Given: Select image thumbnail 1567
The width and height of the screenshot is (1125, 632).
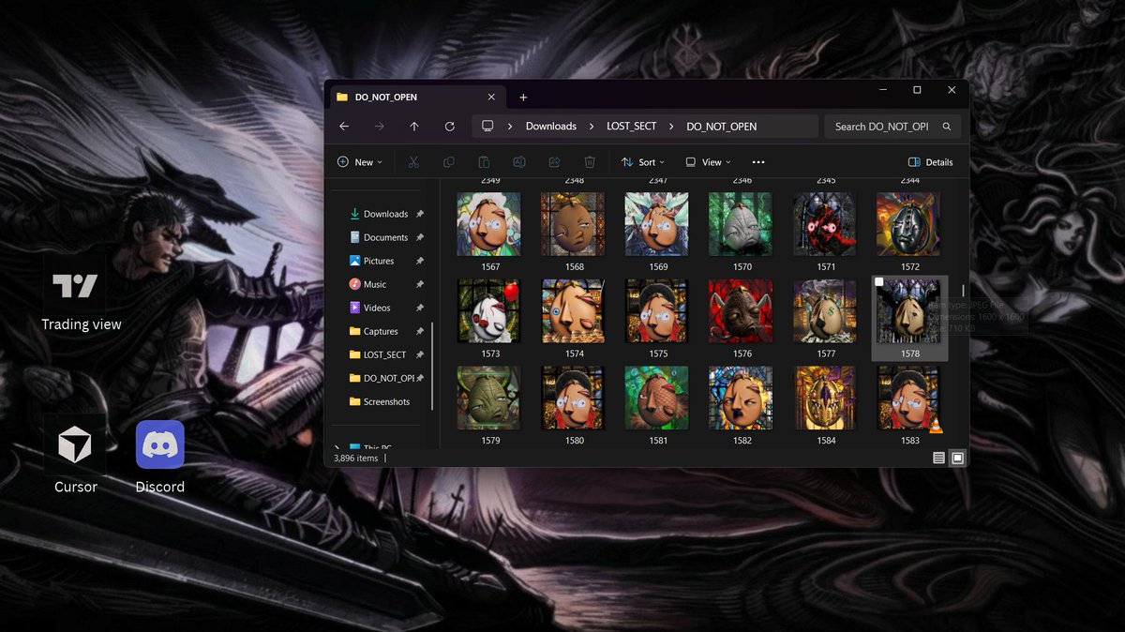Looking at the screenshot, I should coord(489,225).
